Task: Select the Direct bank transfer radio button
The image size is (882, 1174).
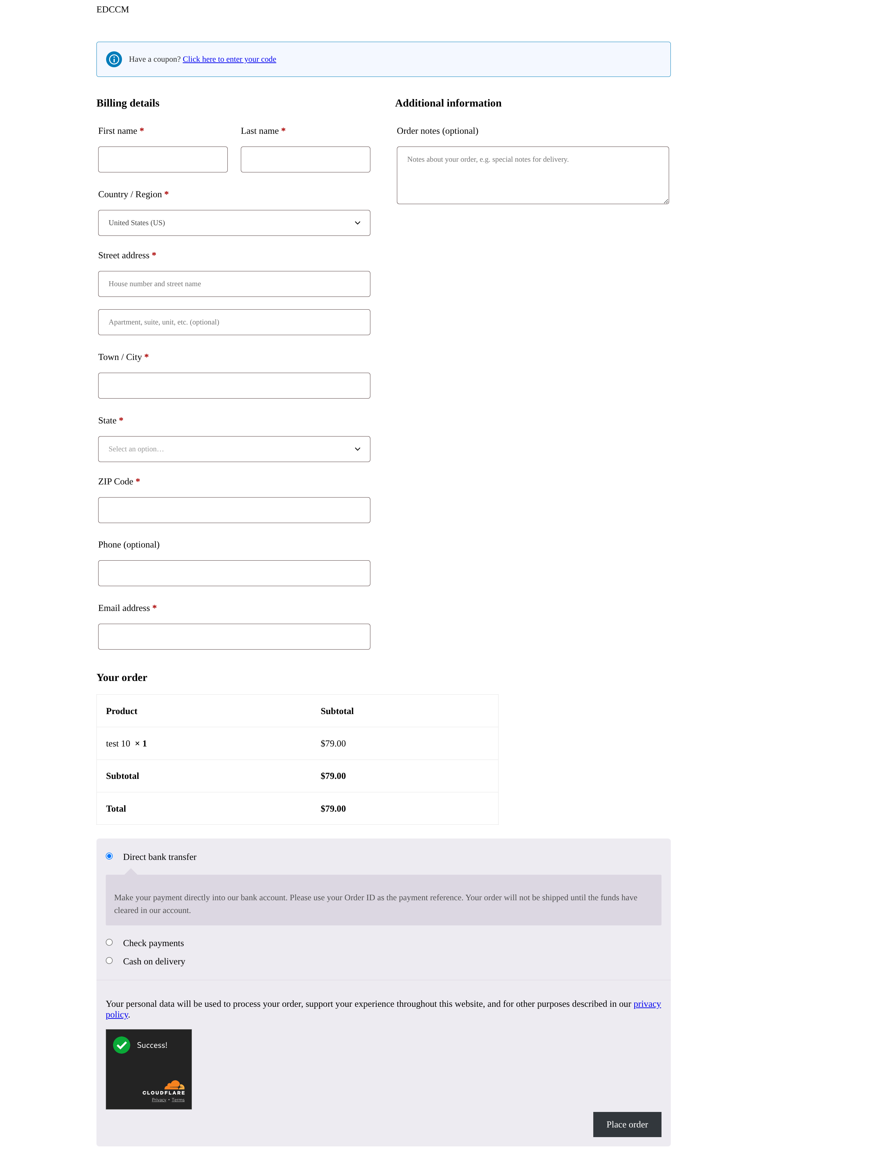Action: [x=109, y=856]
